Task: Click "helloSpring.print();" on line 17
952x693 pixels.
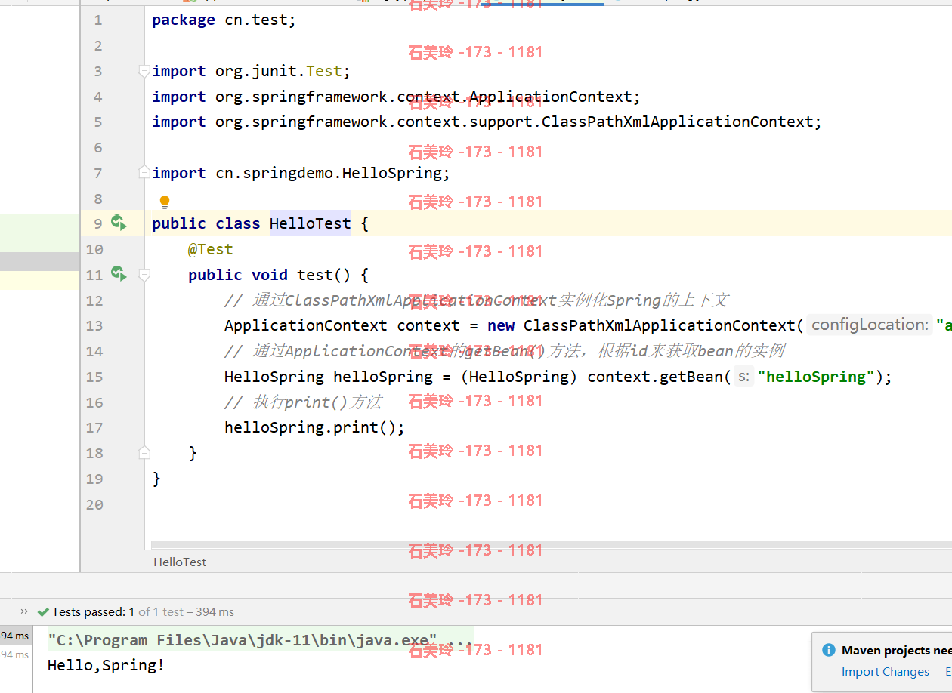Action: (x=314, y=427)
